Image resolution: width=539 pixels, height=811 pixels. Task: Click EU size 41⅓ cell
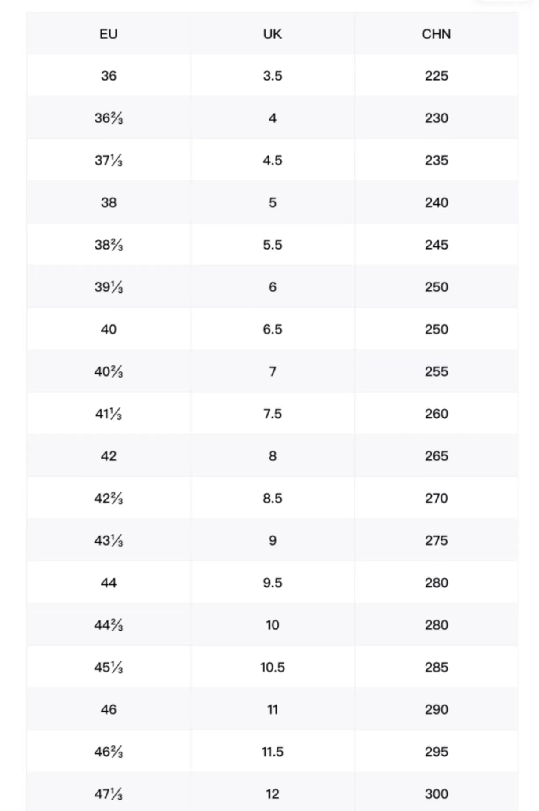(x=109, y=414)
